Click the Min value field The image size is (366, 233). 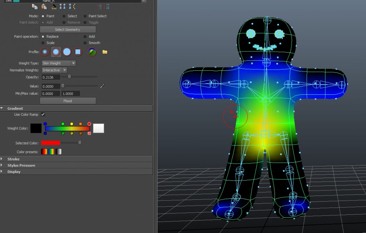(51, 94)
